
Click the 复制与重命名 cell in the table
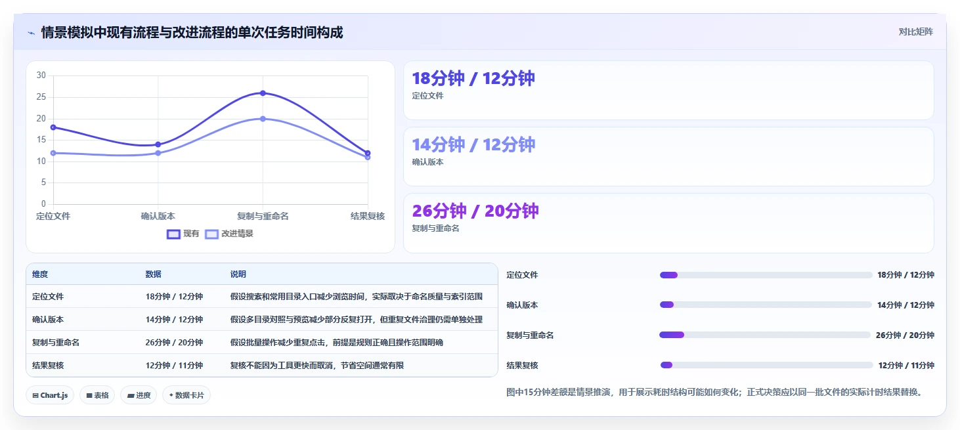tap(56, 343)
